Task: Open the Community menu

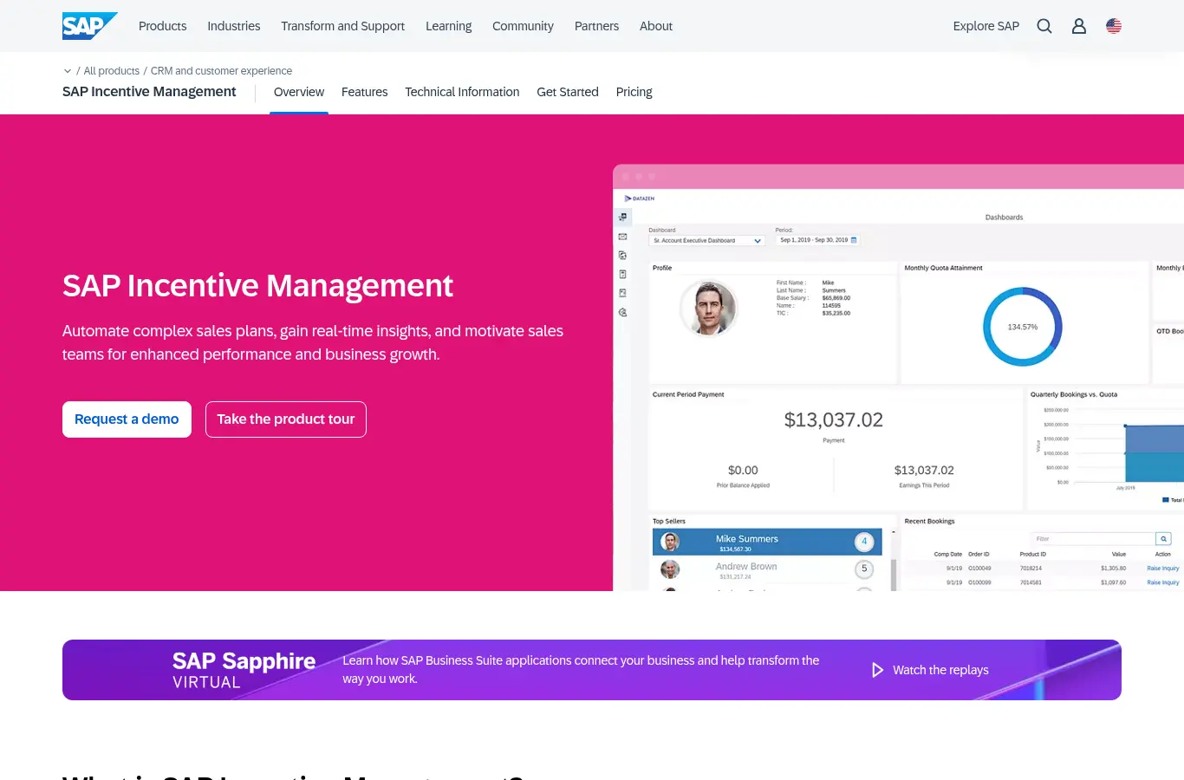Action: tap(523, 26)
